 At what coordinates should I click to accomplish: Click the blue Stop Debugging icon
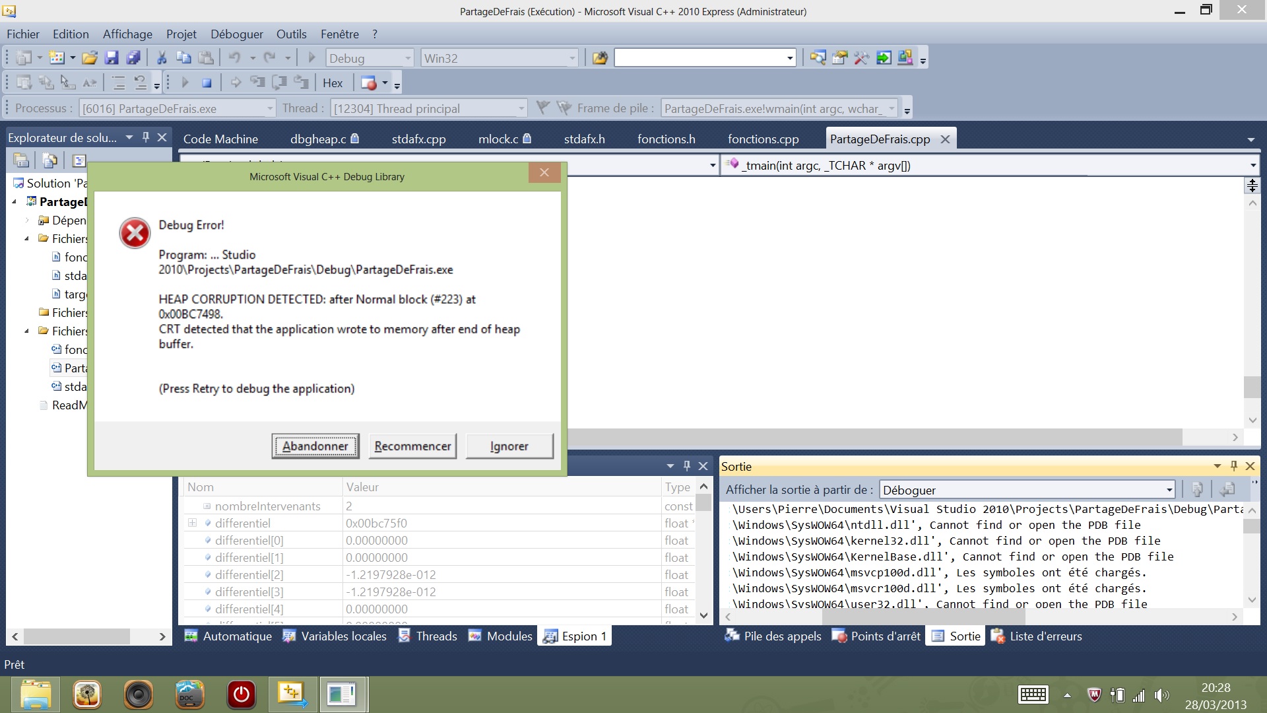coord(207,83)
